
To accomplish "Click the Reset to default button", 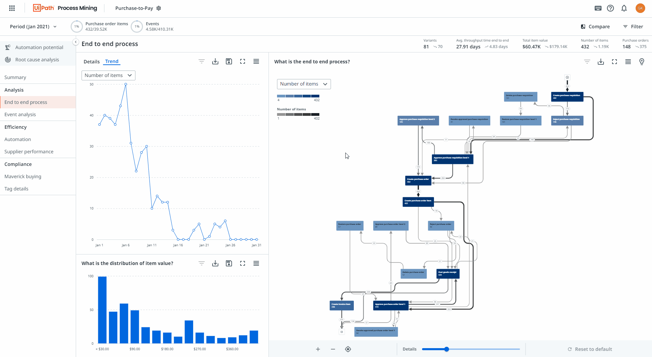I will point(590,349).
